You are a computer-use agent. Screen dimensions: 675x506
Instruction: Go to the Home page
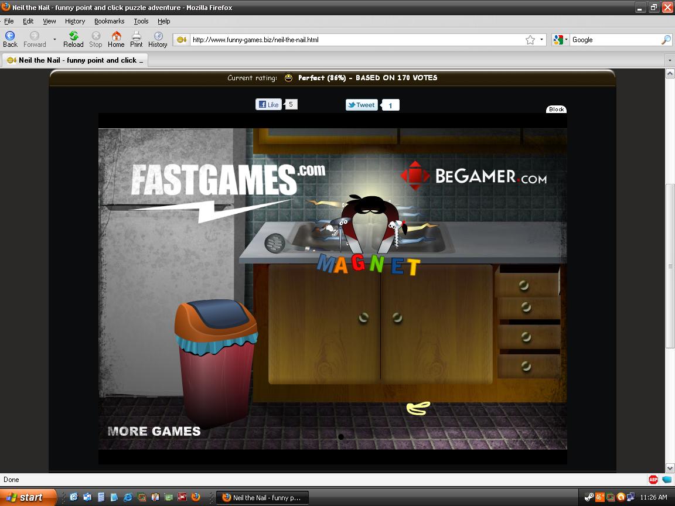click(116, 39)
